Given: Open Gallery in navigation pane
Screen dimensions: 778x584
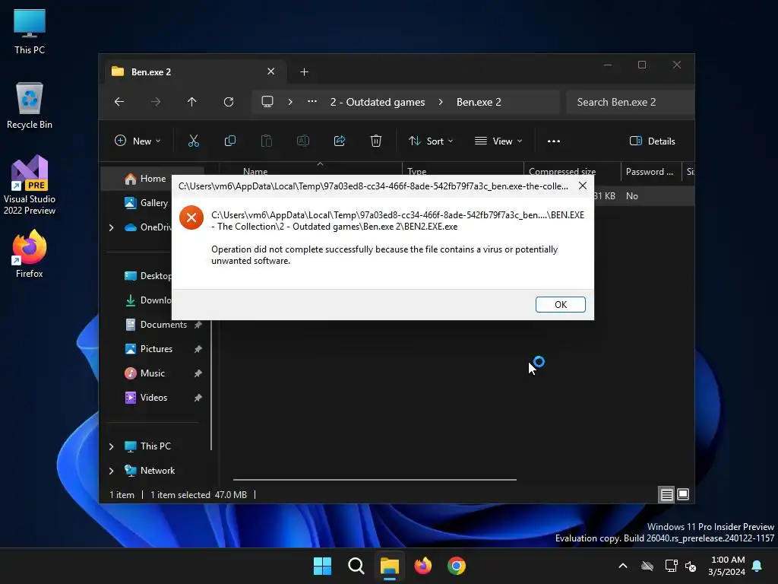Looking at the screenshot, I should click(146, 202).
